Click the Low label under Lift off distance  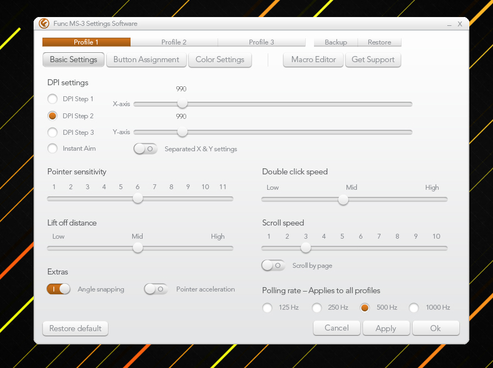[58, 237]
